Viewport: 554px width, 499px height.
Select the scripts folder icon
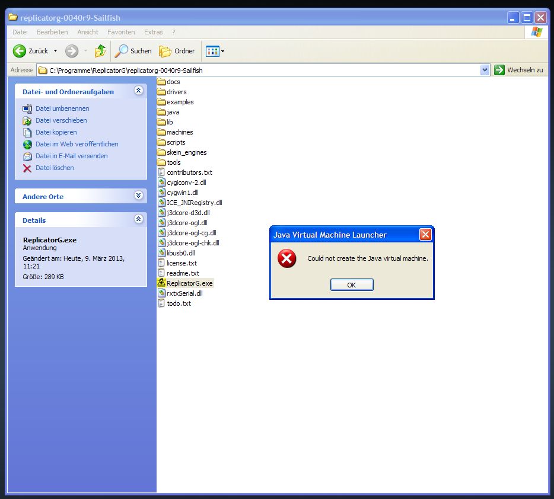coord(161,143)
